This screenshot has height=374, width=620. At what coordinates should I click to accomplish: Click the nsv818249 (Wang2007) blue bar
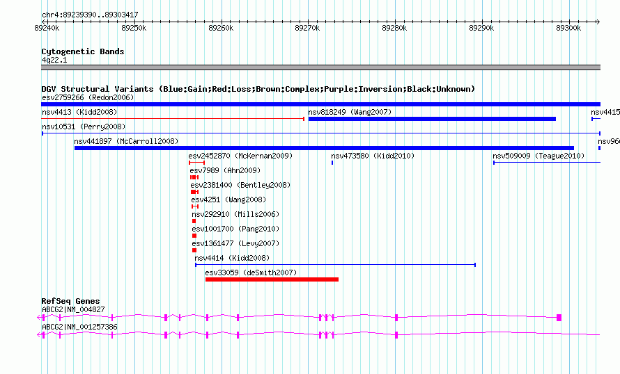point(432,119)
